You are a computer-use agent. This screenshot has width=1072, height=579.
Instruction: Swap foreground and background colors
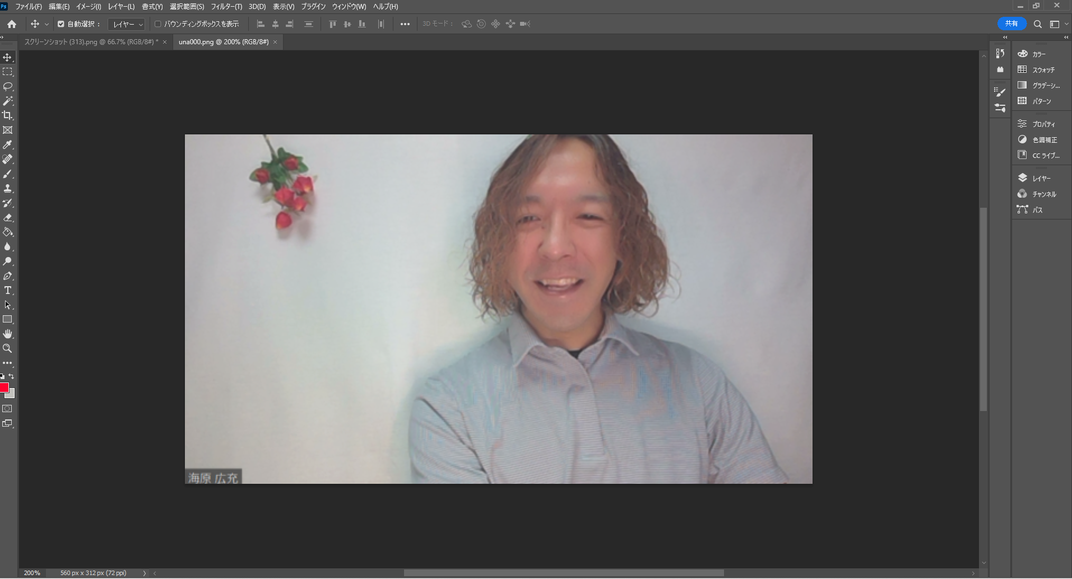(11, 376)
